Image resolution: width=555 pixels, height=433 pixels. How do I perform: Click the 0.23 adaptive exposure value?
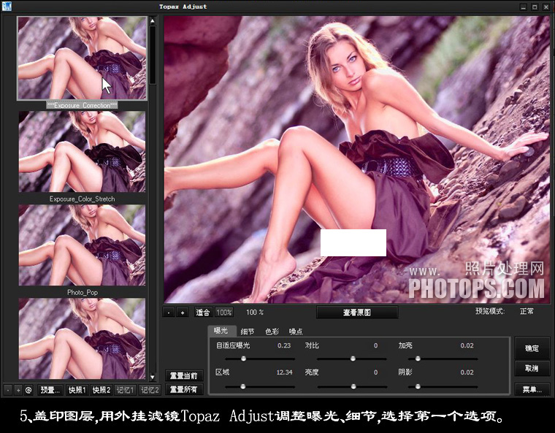[284, 345]
